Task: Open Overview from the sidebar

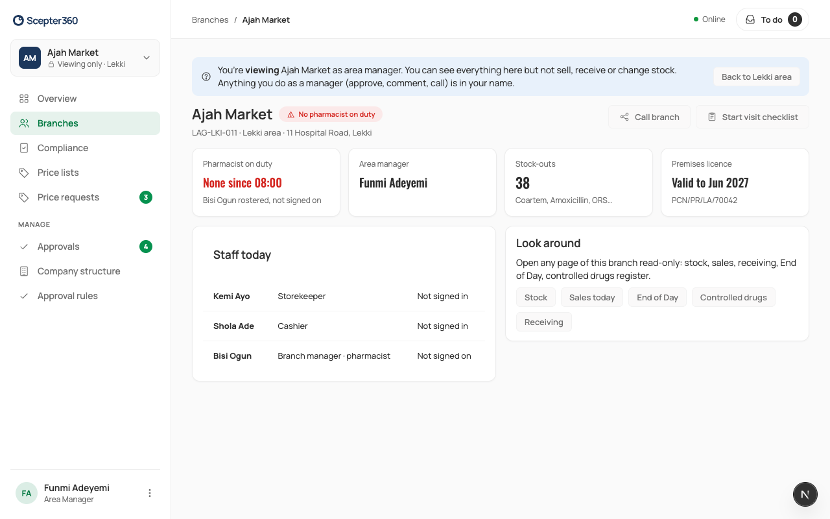Action: 85,99
